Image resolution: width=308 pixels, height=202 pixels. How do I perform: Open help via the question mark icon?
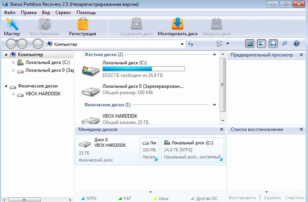coord(296,44)
